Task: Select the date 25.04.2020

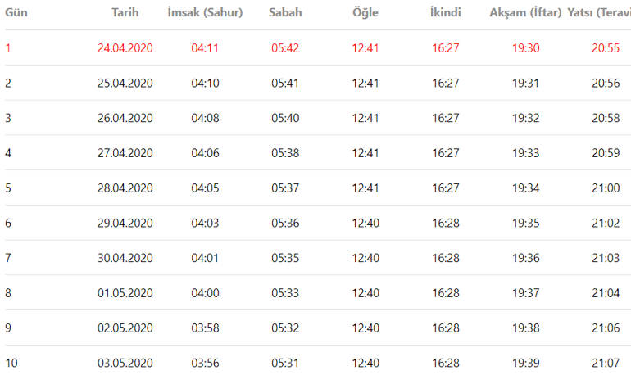Action: 125,83
